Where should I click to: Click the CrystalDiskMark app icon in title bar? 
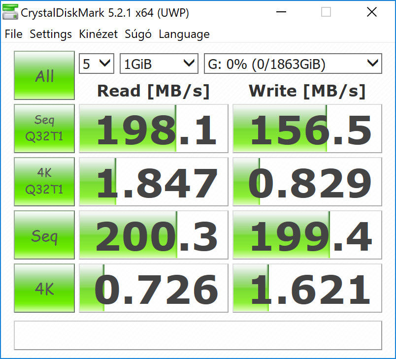pyautogui.click(x=10, y=12)
